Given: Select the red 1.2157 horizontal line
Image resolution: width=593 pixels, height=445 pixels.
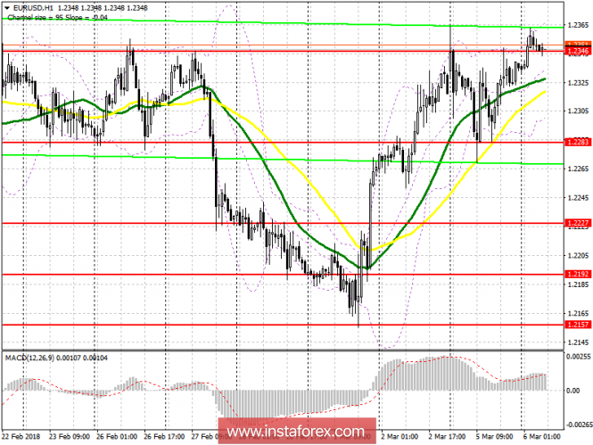Looking at the screenshot, I should coord(282,325).
